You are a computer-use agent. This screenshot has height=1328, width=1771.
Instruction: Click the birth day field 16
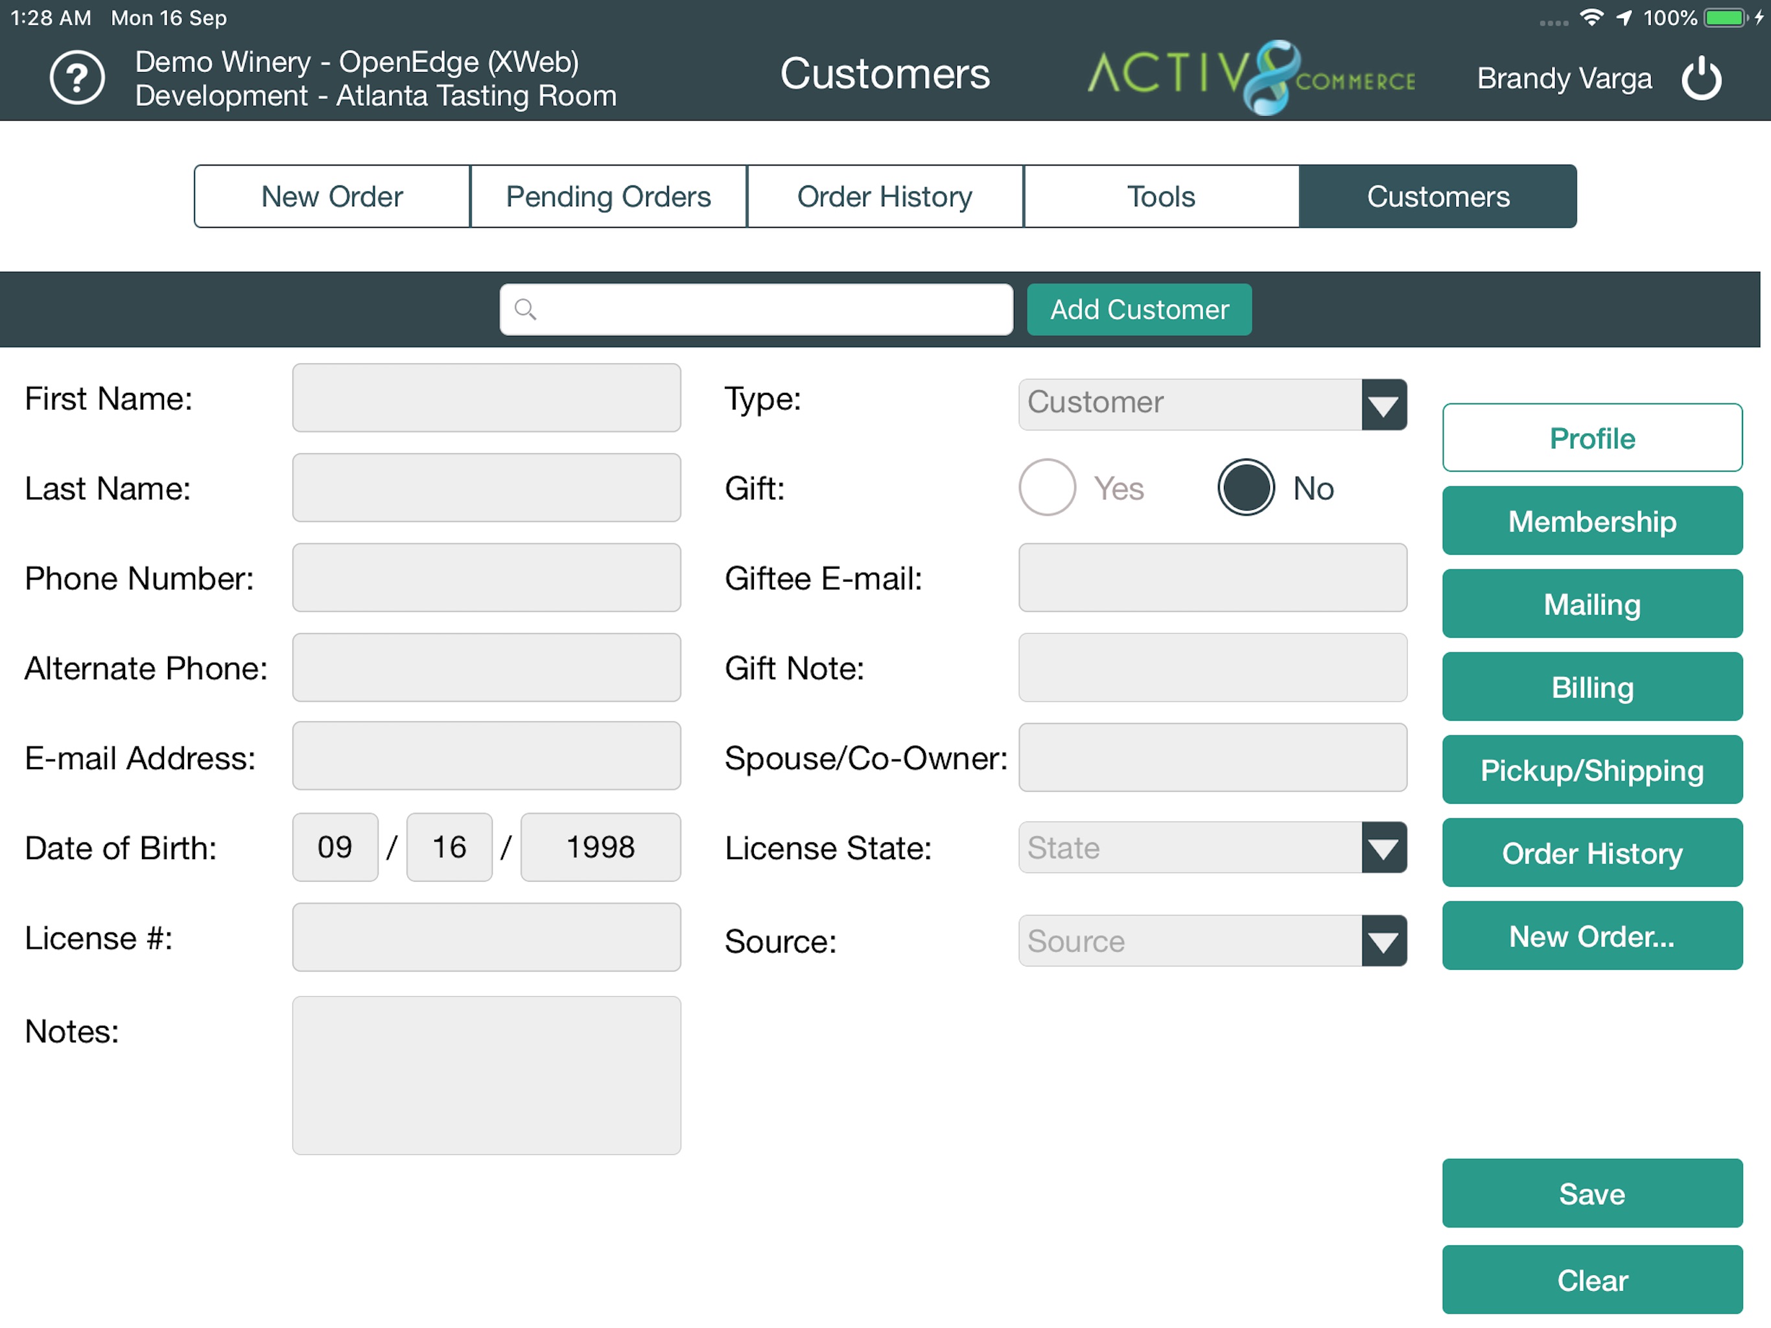(x=449, y=848)
